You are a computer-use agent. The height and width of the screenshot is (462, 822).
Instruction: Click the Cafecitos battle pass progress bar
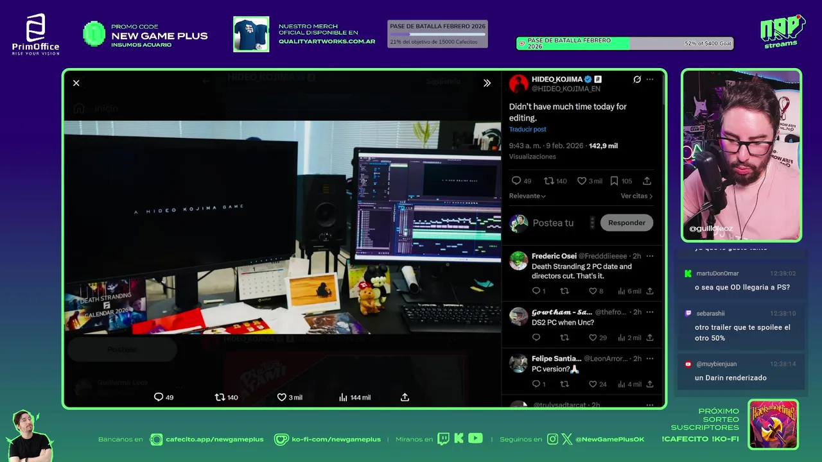click(x=437, y=34)
